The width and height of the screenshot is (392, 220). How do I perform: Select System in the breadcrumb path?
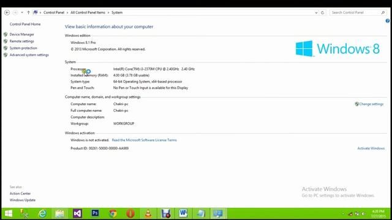[117, 12]
